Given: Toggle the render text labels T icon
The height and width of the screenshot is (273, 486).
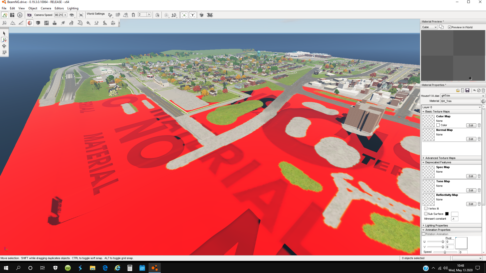Looking at the screenshot, I should pyautogui.click(x=193, y=15).
